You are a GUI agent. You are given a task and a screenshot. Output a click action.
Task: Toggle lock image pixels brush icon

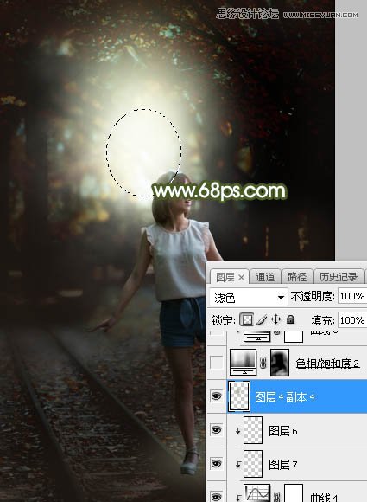pos(262,319)
